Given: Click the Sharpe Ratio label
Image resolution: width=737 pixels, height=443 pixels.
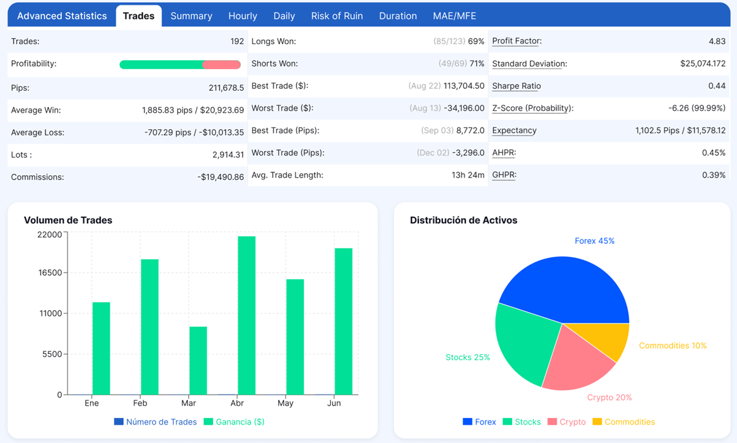Looking at the screenshot, I should [x=516, y=86].
